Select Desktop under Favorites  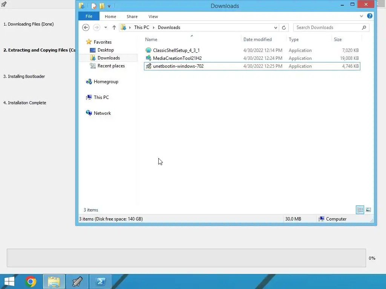(106, 50)
